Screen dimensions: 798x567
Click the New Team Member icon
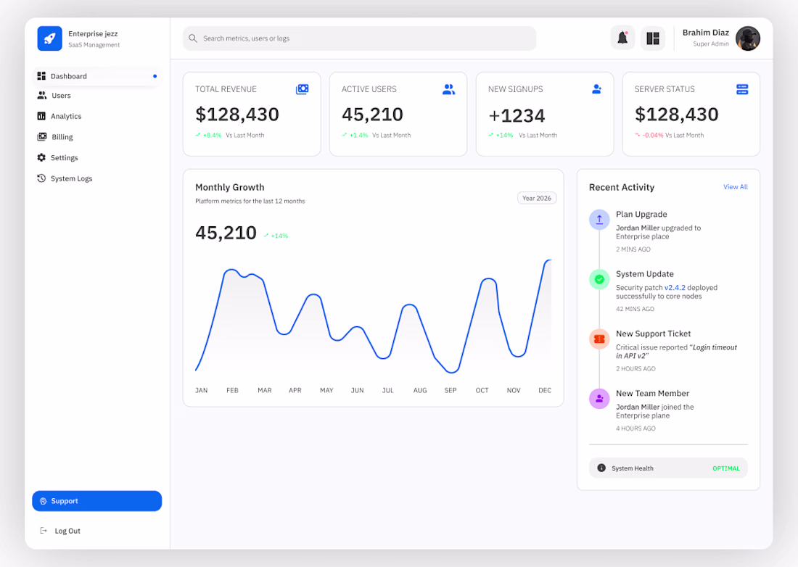pyautogui.click(x=599, y=399)
